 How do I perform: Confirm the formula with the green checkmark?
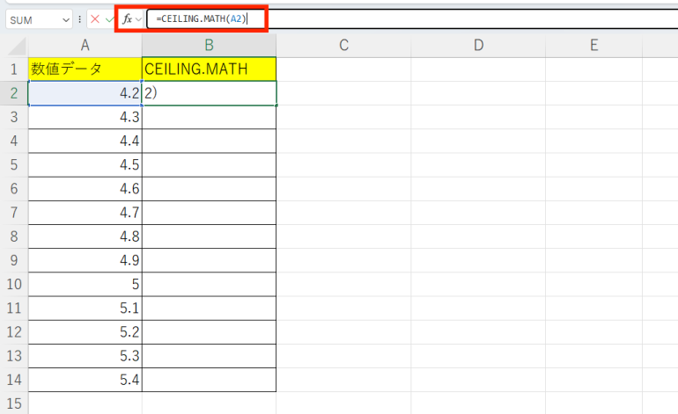pyautogui.click(x=109, y=18)
